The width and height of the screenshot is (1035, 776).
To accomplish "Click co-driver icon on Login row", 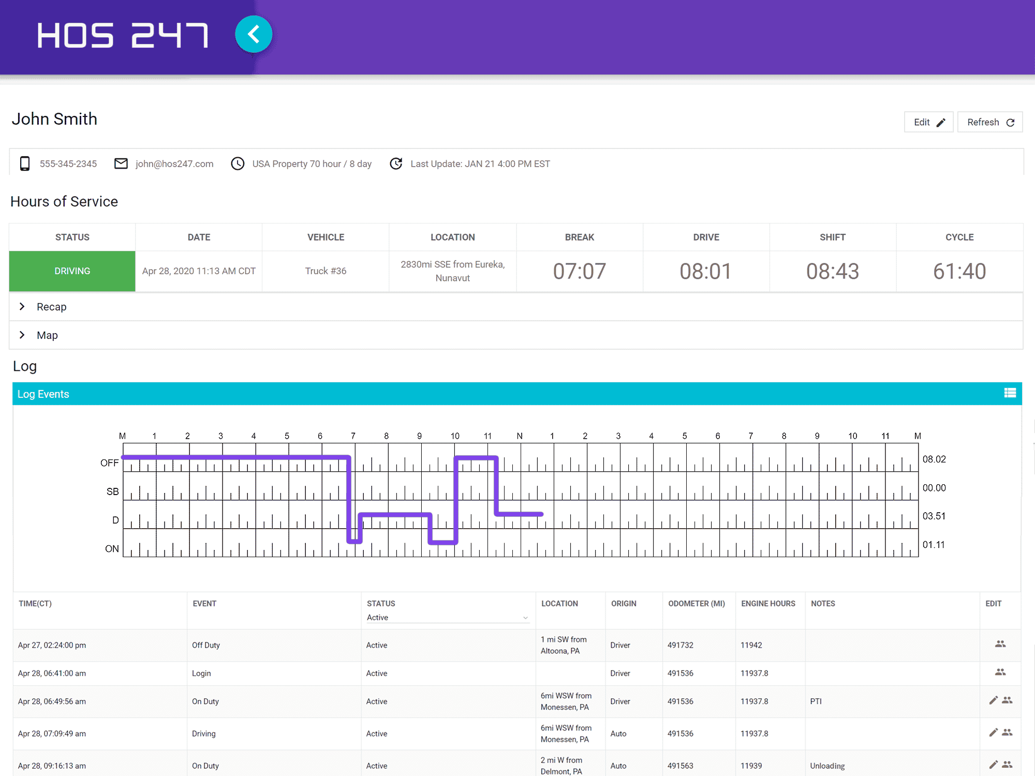I will (1000, 673).
